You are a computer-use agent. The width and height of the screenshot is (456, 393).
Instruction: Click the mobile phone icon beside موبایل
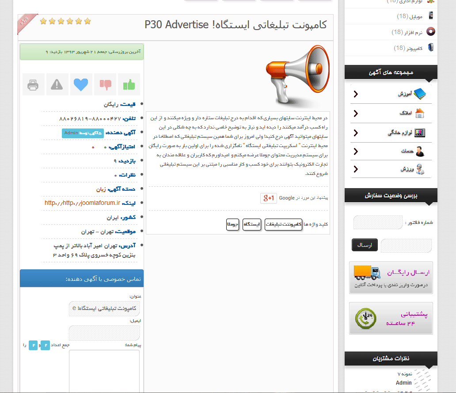[431, 15]
